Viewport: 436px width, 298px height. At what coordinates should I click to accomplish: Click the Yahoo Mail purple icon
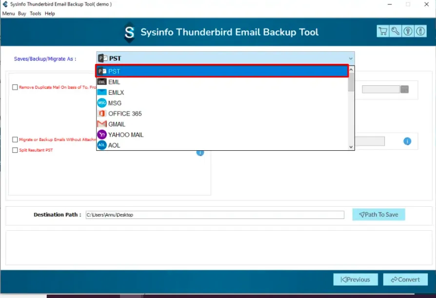102,135
